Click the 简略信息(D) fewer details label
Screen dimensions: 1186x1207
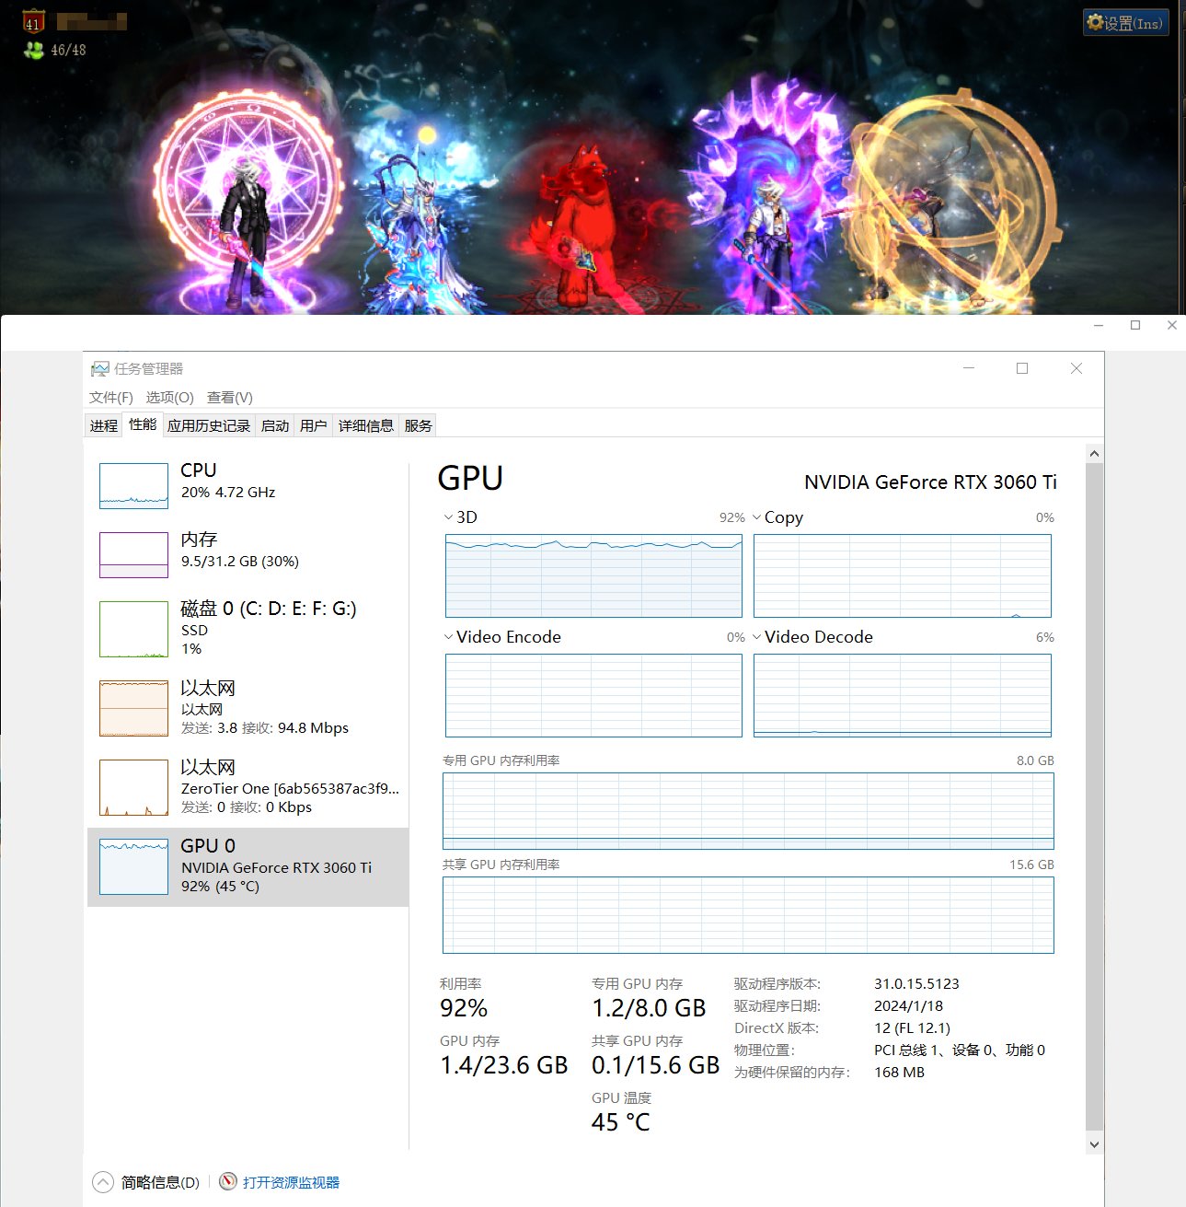[160, 1182]
